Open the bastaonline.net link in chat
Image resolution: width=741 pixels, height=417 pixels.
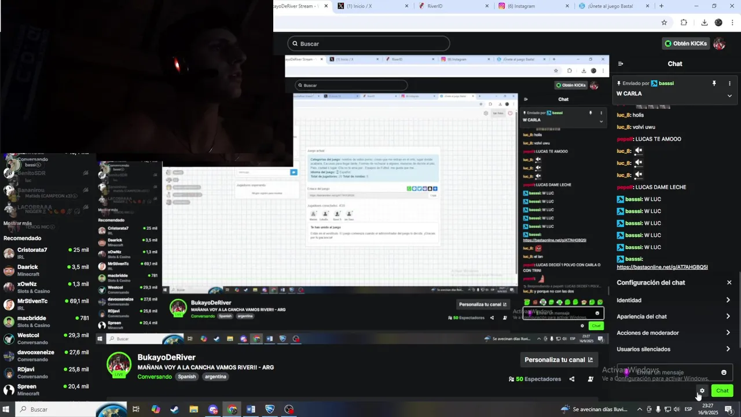tap(662, 267)
